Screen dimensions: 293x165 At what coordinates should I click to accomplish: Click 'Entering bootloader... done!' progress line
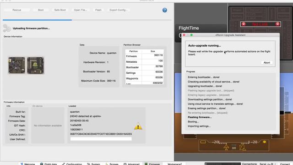[x=203, y=77]
